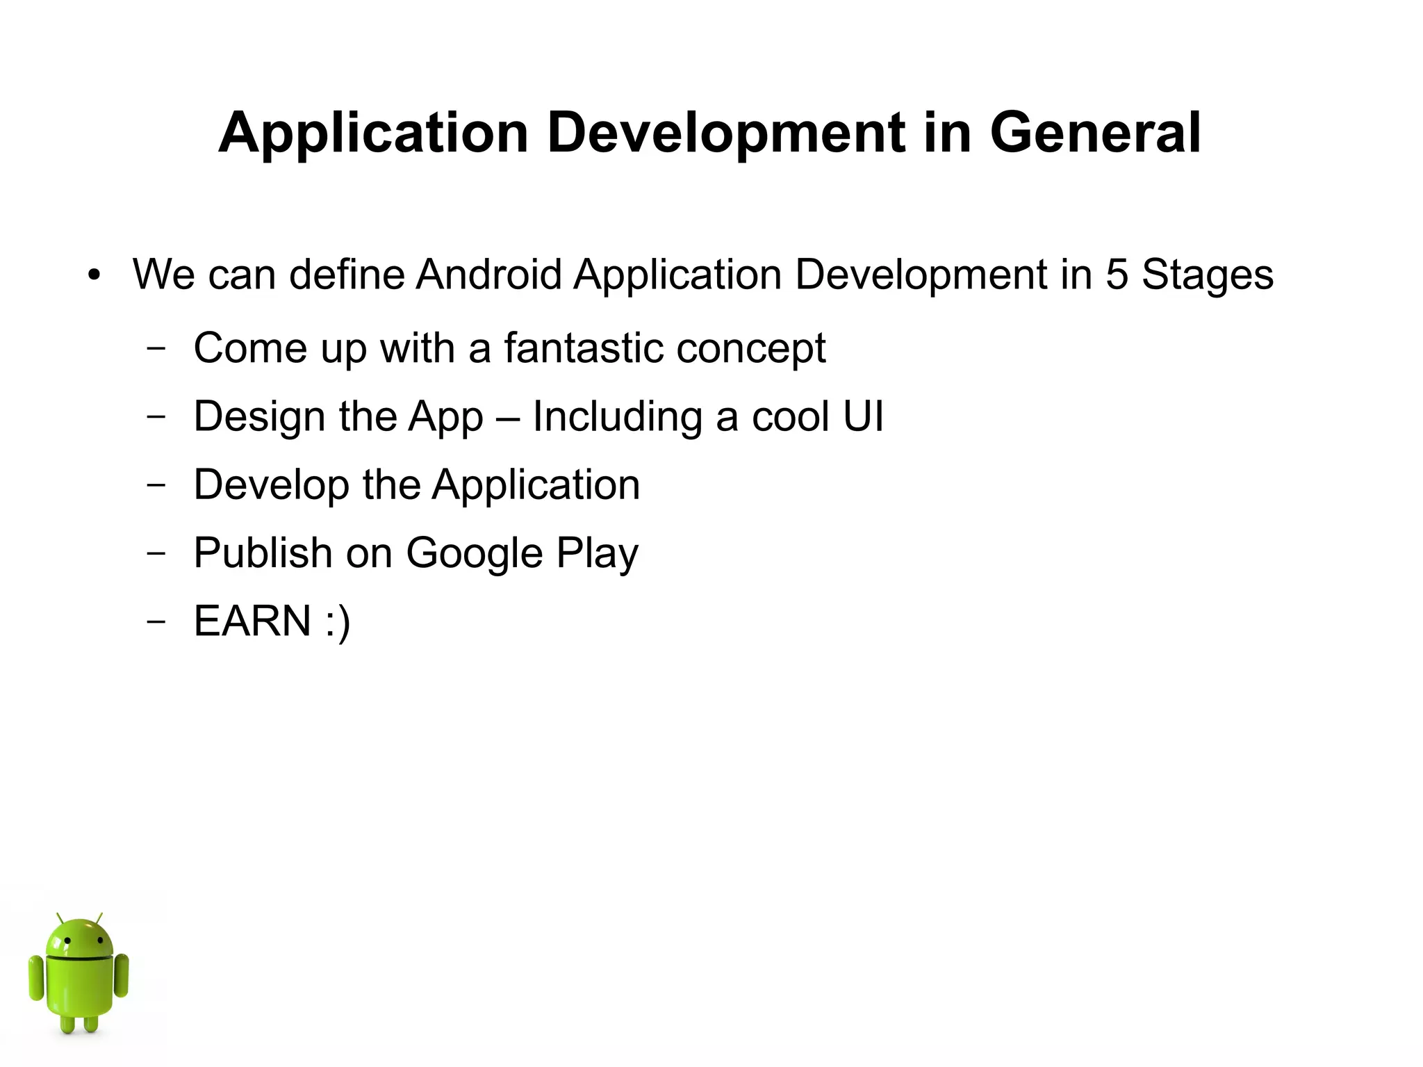Viewport: 1423px width, 1067px height.
Task: Click the dash before 'Design the App'
Action: (156, 416)
